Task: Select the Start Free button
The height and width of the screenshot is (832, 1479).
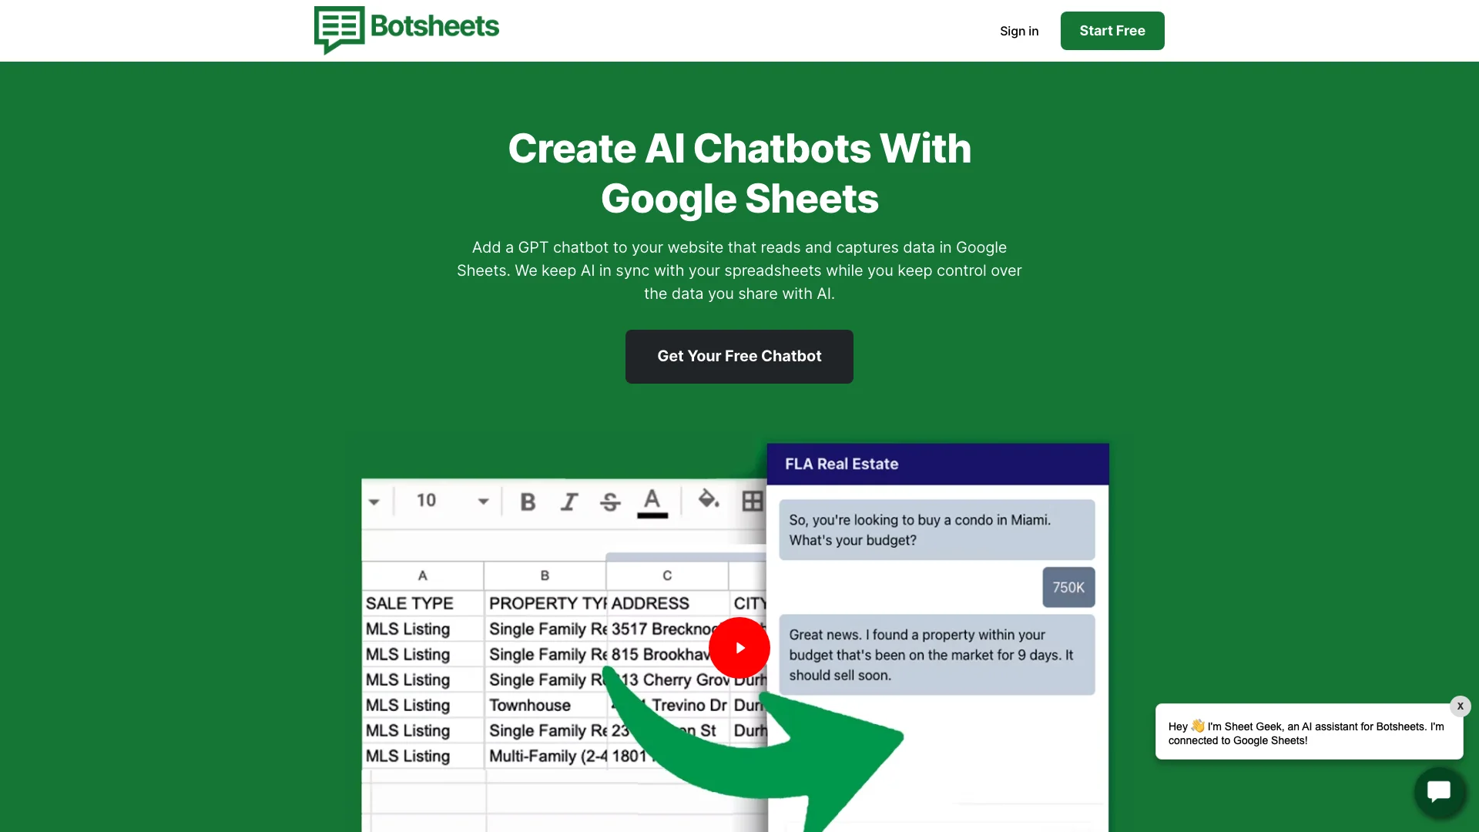Action: click(x=1112, y=31)
